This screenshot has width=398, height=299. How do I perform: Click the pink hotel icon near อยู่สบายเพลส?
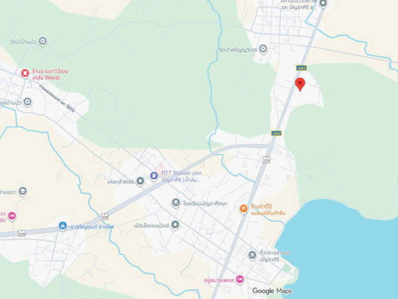(x=240, y=280)
